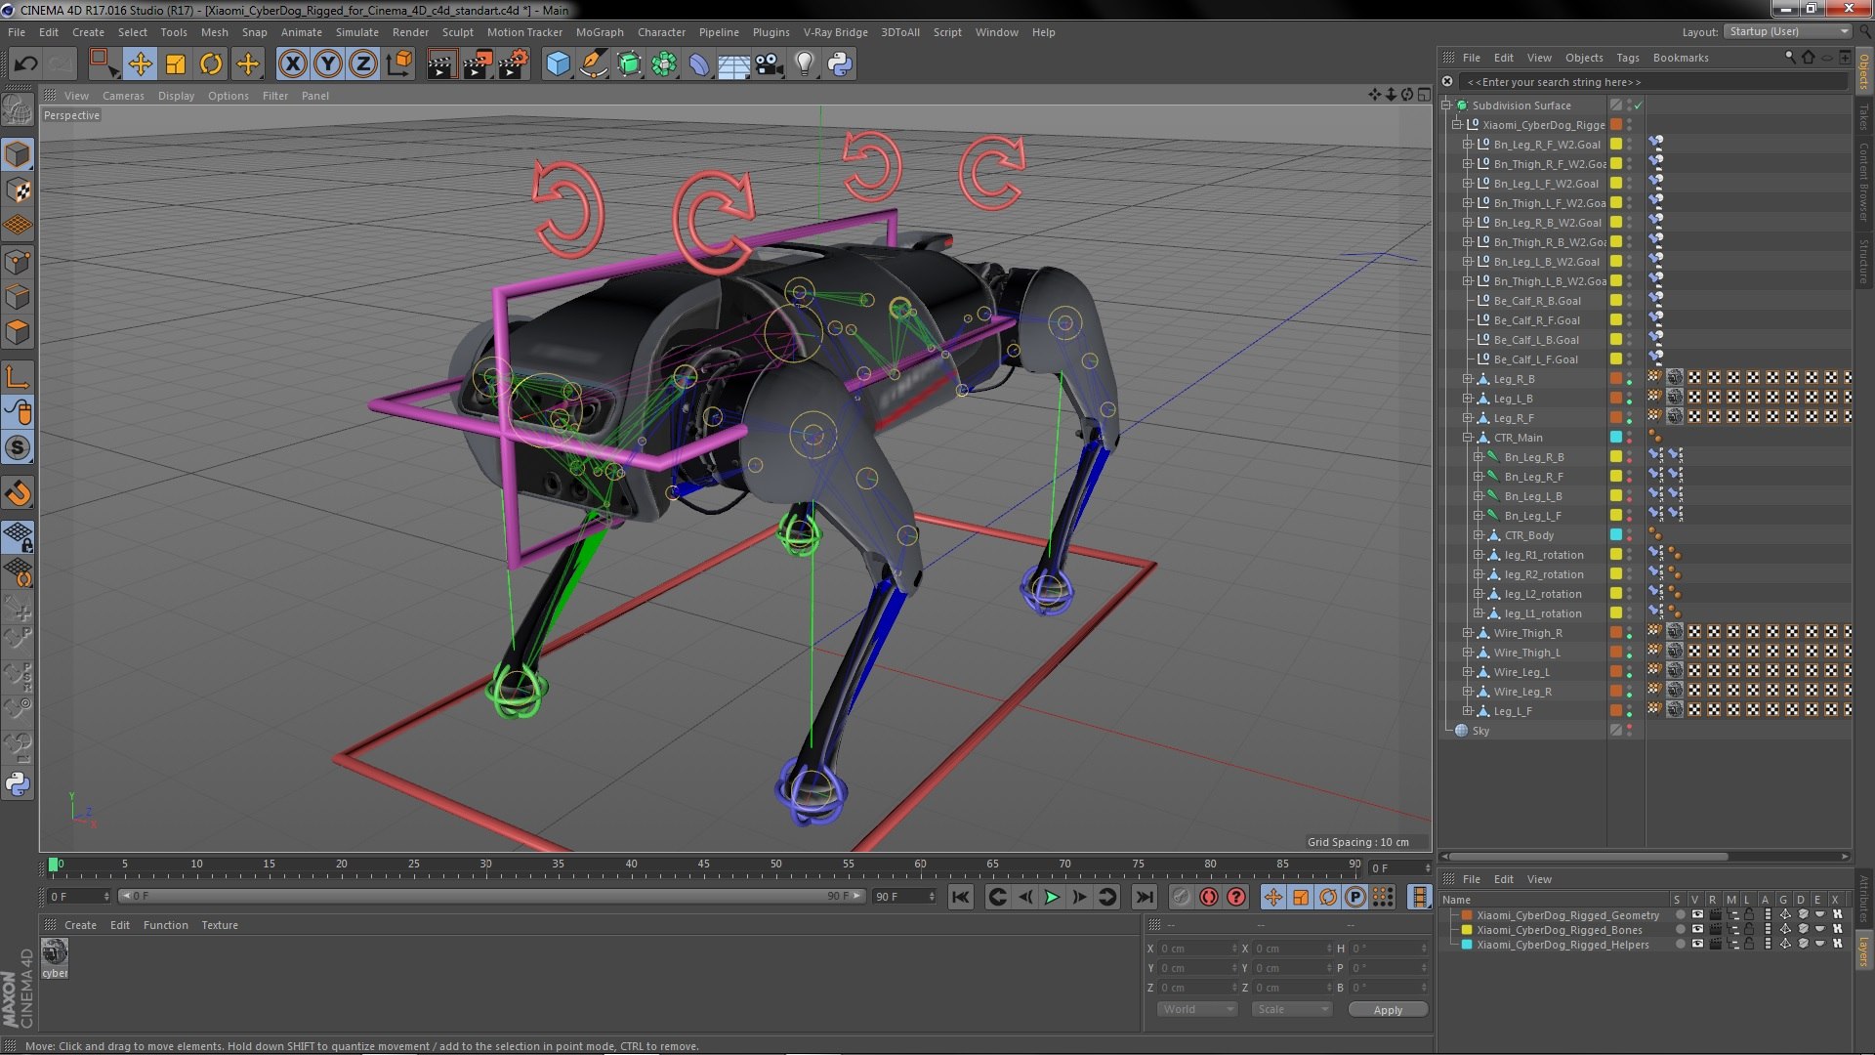Open viewport Cameras menu
This screenshot has height=1055, width=1875.
click(123, 96)
